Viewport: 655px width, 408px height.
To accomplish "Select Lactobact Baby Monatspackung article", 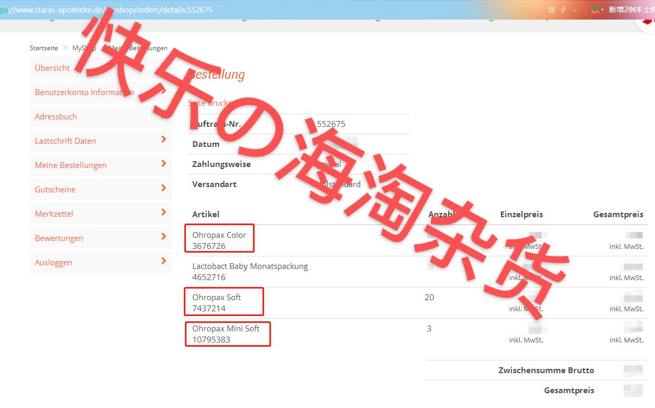I will [x=250, y=266].
